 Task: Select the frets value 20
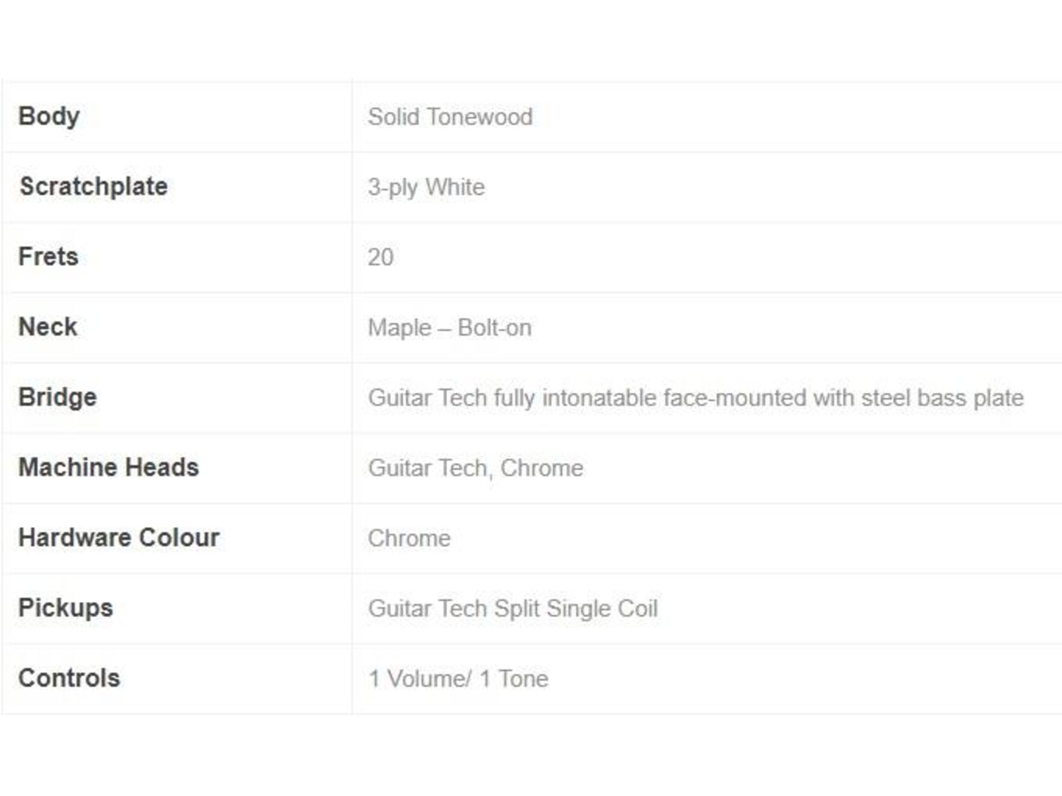[381, 257]
